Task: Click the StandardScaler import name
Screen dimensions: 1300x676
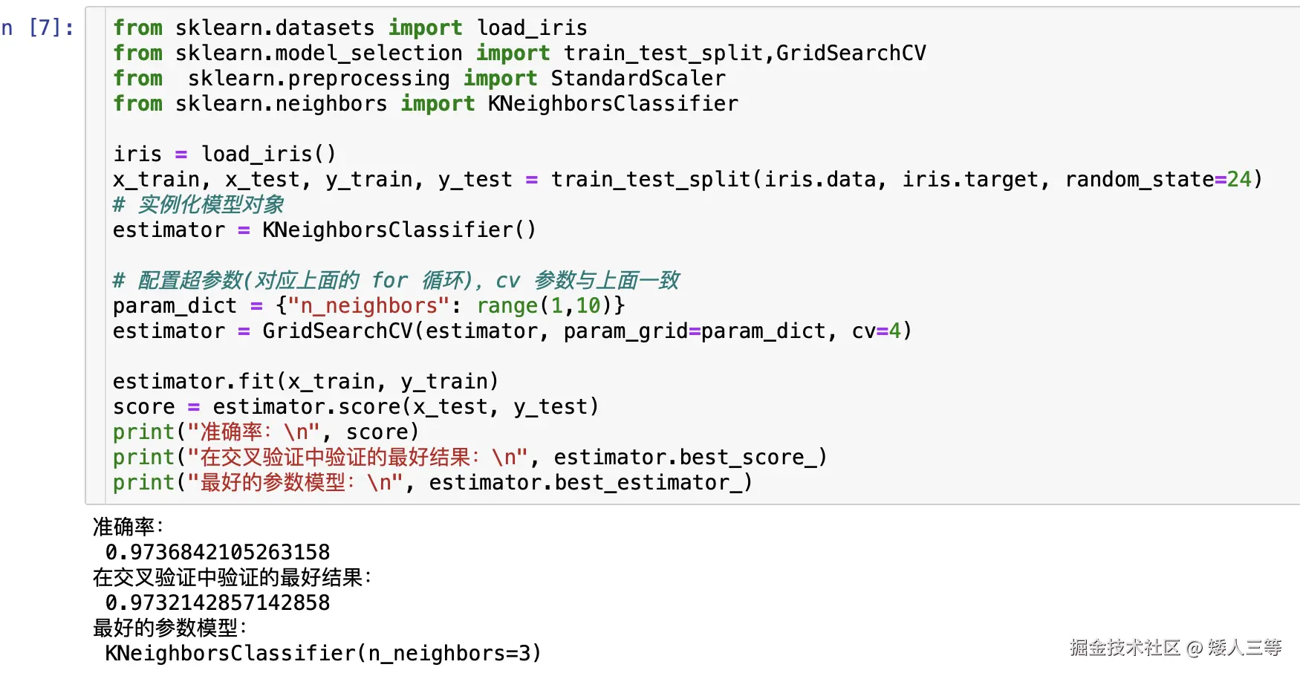Action: pos(637,79)
